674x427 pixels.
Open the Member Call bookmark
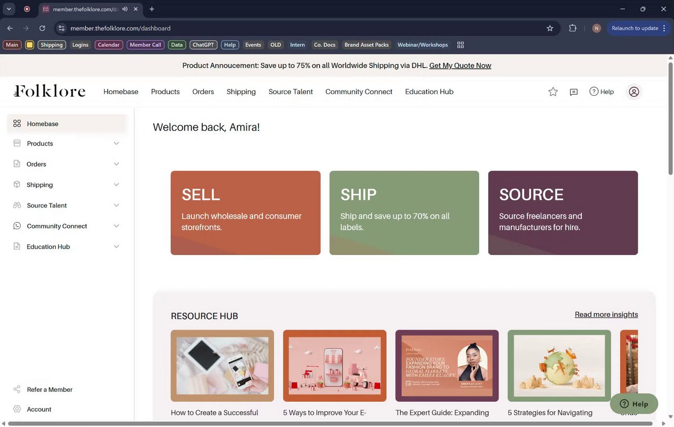145,45
